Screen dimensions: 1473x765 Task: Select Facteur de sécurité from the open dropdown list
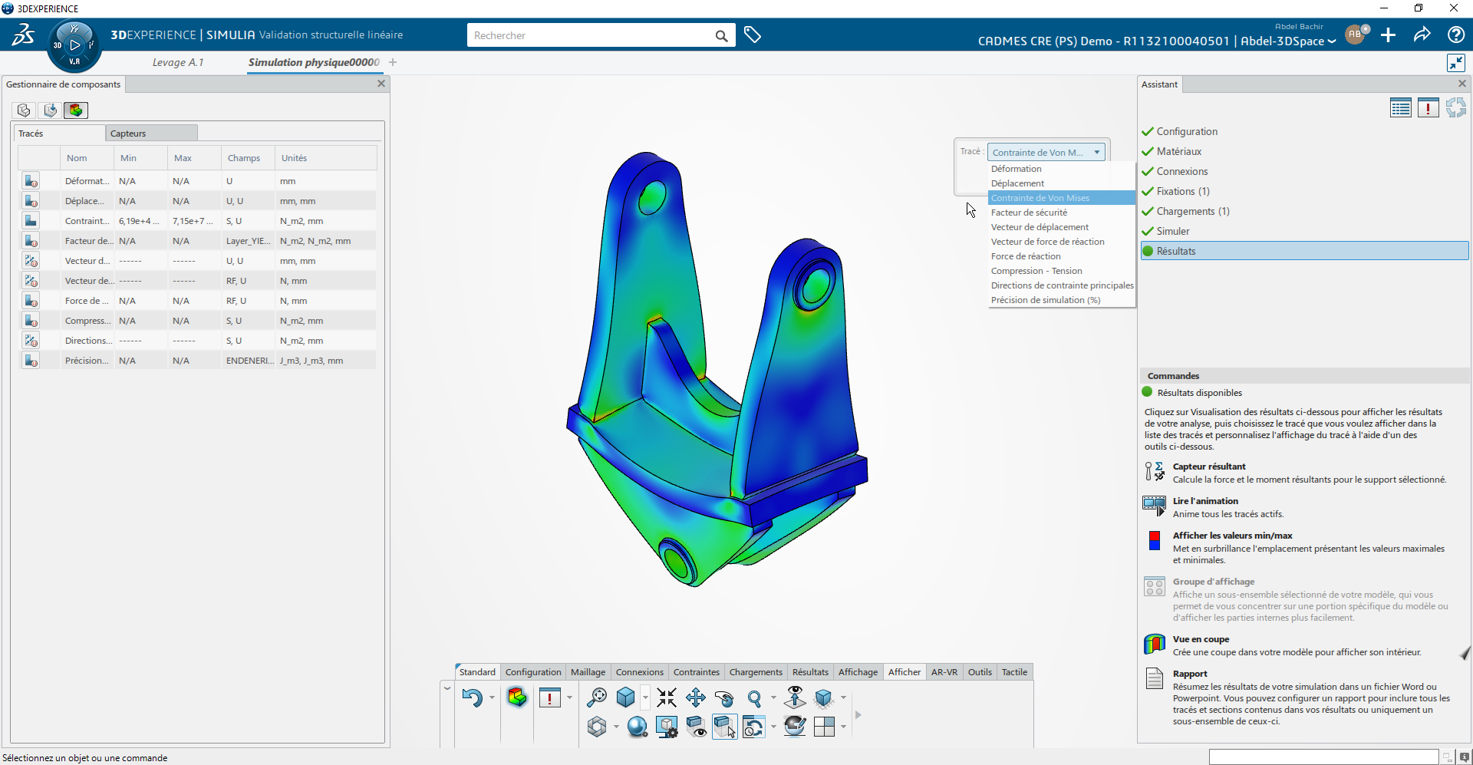1030,213
